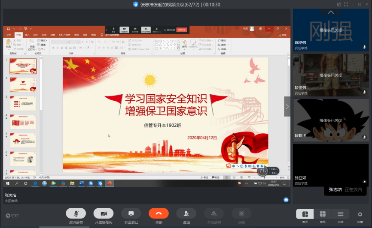Switch to normal view status bar icon

point(226,177)
